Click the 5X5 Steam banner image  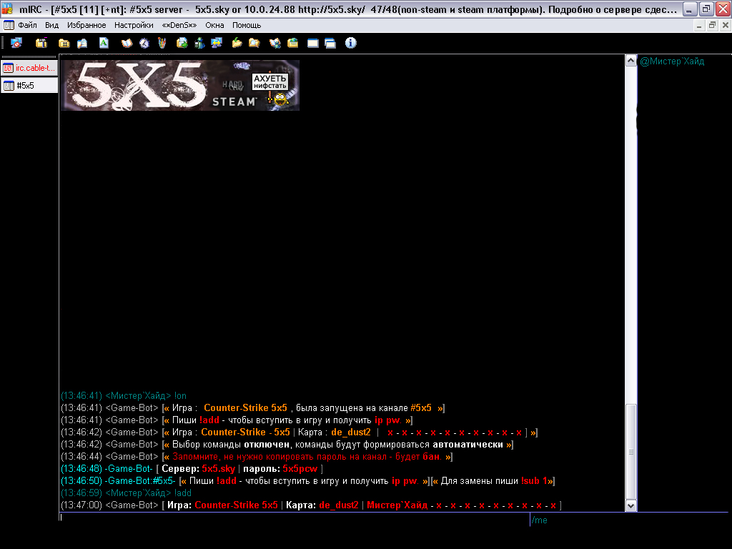click(x=179, y=85)
